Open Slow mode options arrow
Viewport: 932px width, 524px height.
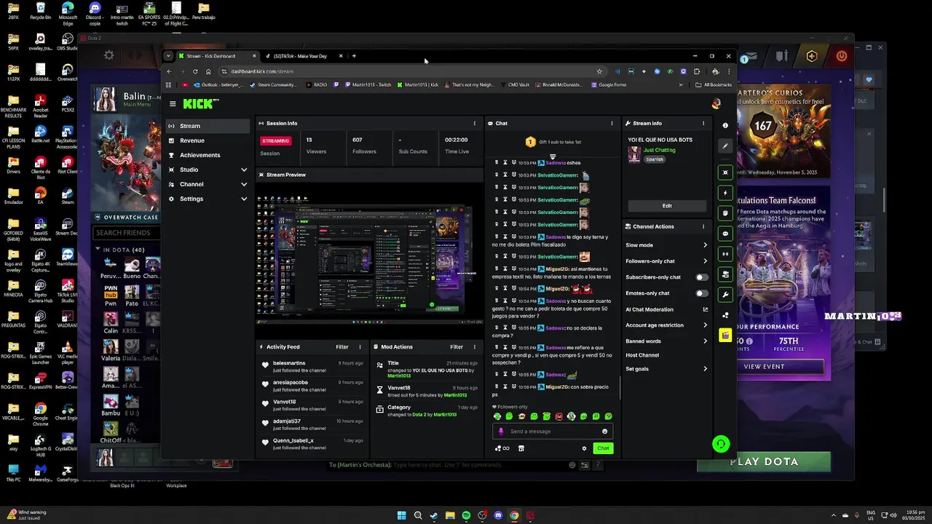(705, 245)
